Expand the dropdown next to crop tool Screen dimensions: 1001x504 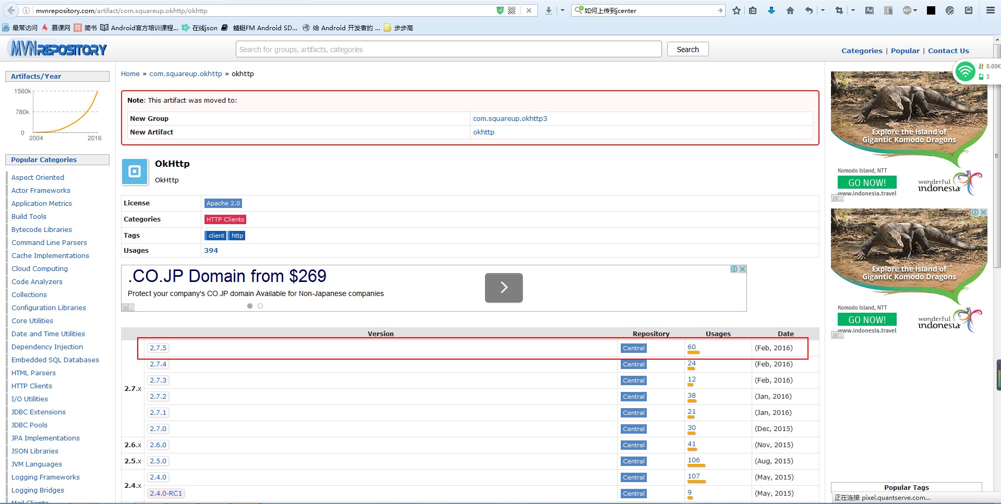[x=853, y=10]
